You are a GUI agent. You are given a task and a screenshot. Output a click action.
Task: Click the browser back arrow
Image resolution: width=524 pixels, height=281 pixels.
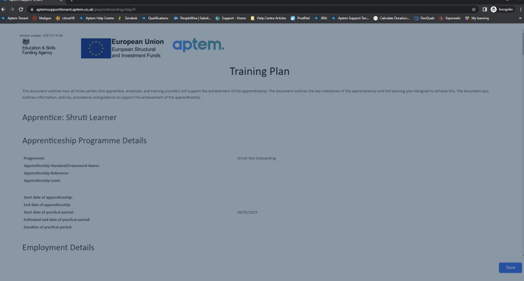3,9
